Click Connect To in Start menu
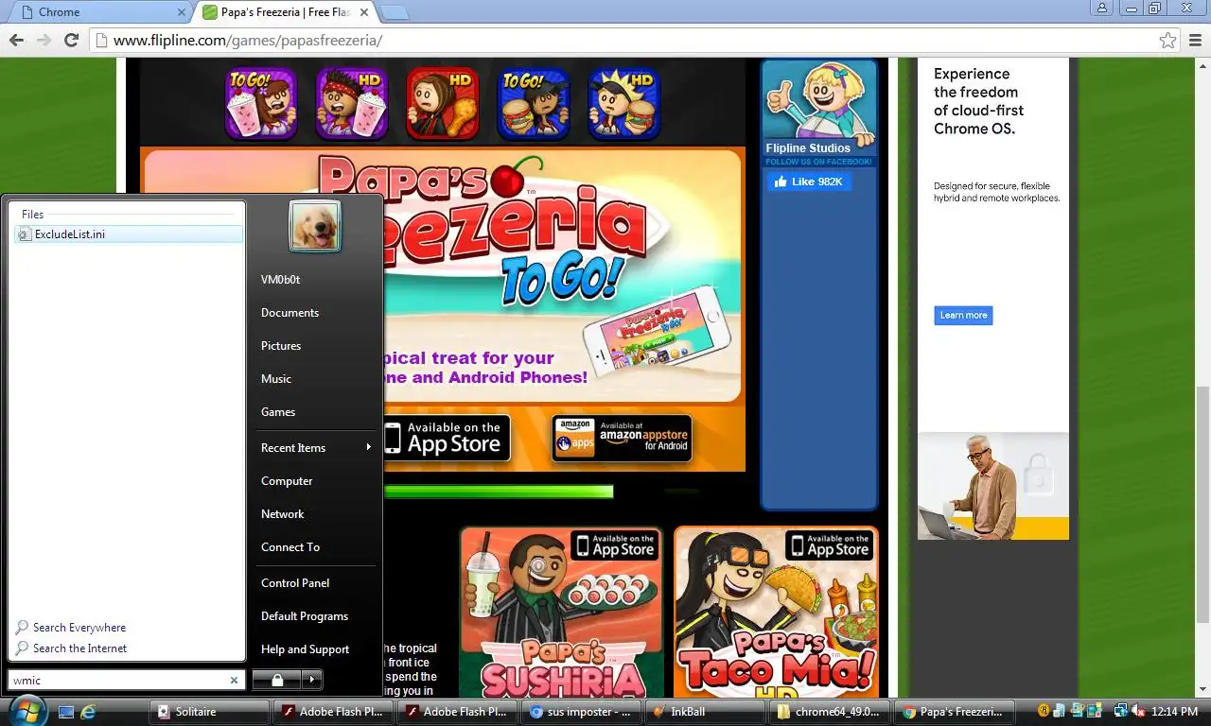This screenshot has height=726, width=1211. coord(290,547)
